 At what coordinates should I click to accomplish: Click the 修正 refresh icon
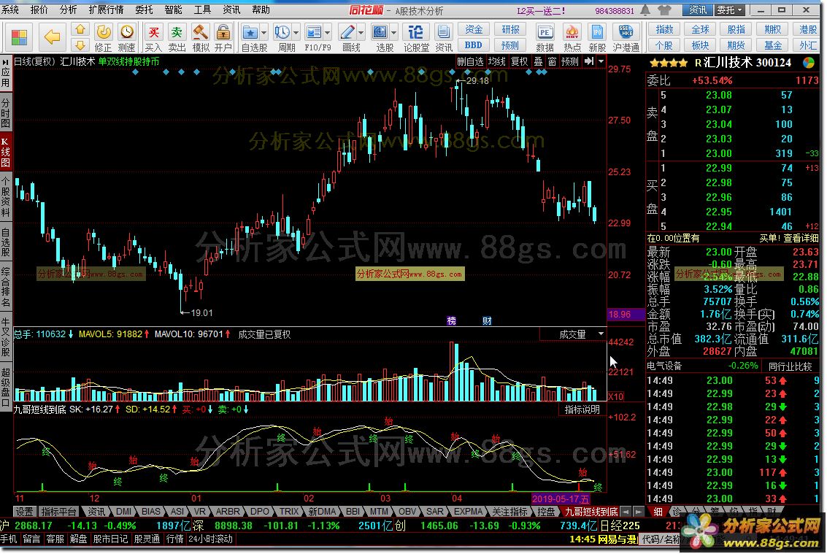pos(104,33)
